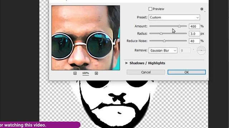Click the Amount slider handle
This screenshot has height=128, width=229.
click(179, 26)
